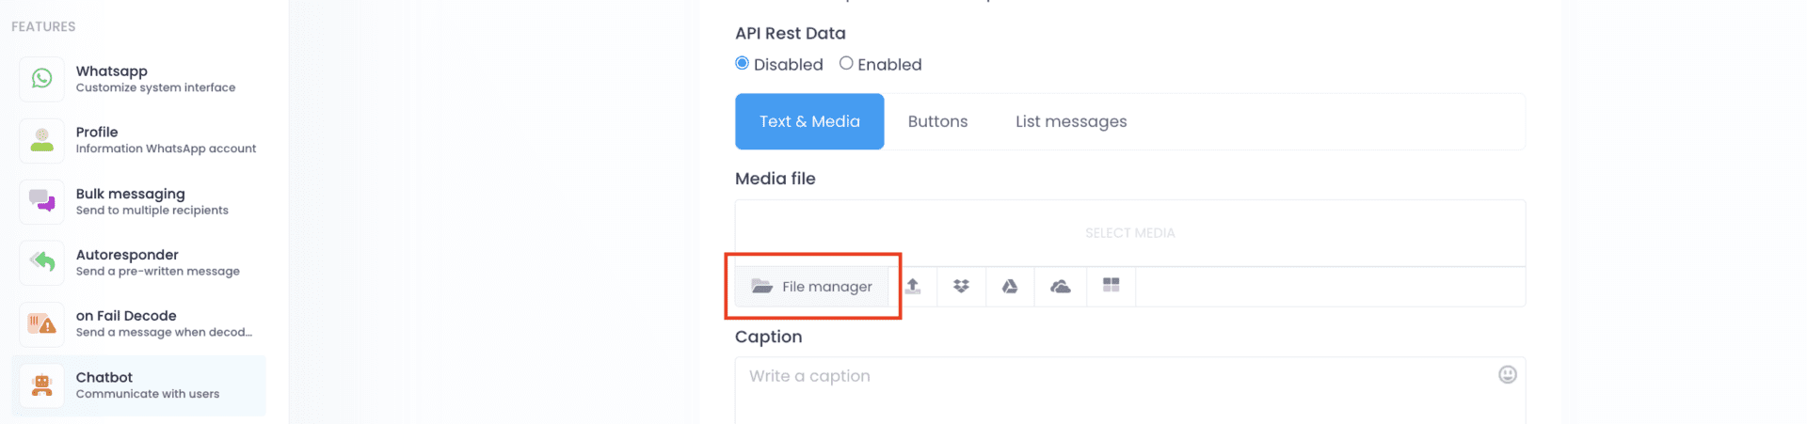The width and height of the screenshot is (1807, 424).
Task: Open Chatbot feature
Action: 138,385
